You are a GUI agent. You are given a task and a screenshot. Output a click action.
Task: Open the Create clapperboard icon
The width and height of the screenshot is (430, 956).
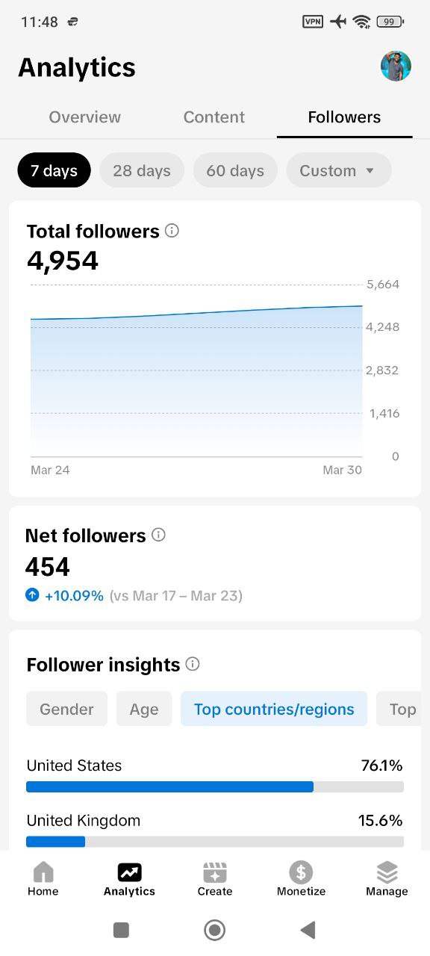coord(215,872)
